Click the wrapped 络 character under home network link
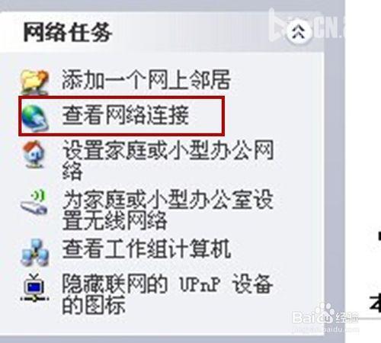Viewport: 381px width, 343px height. pyautogui.click(x=72, y=171)
